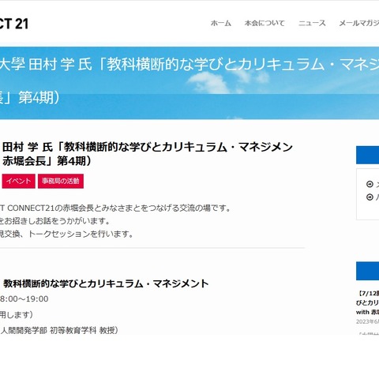Click the lower blue sidebar header bar
This screenshot has width=379, height=379.
coord(367,271)
